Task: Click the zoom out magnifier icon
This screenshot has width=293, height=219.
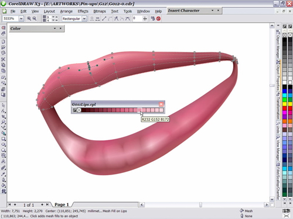Action: [35, 19]
